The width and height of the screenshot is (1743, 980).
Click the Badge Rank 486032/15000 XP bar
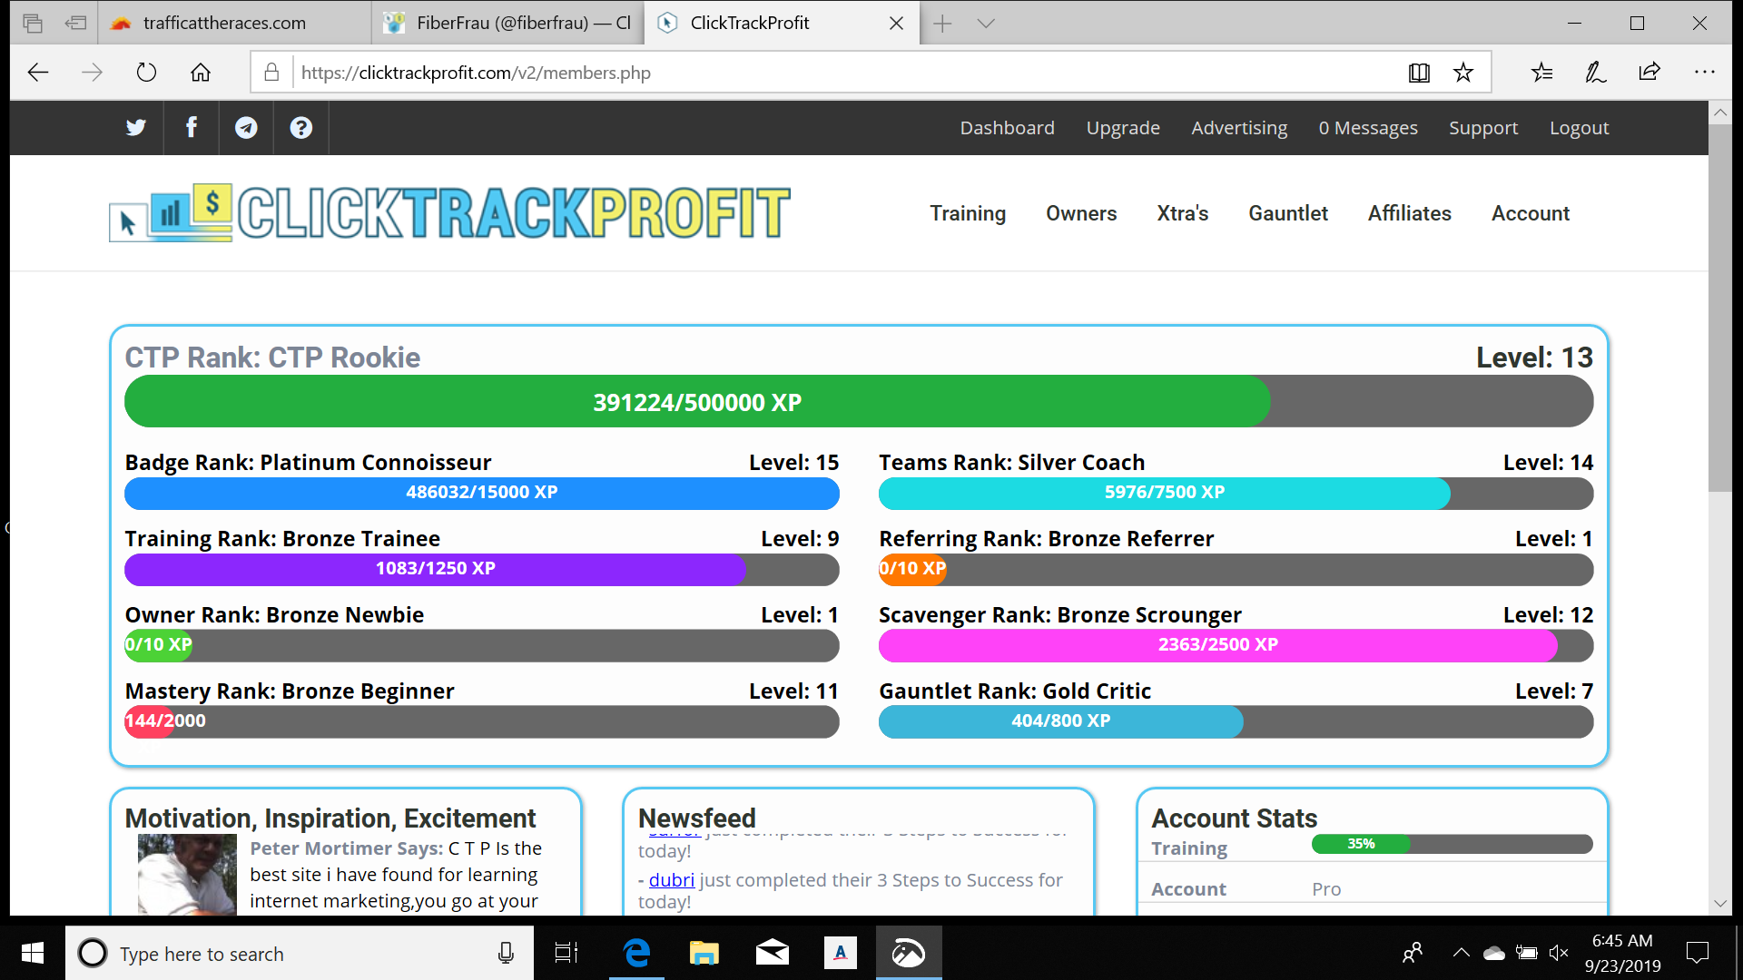[x=482, y=493]
